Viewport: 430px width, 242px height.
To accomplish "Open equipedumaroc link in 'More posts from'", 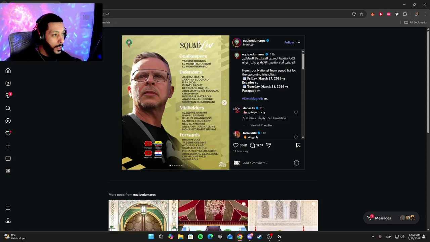I will tap(144, 195).
